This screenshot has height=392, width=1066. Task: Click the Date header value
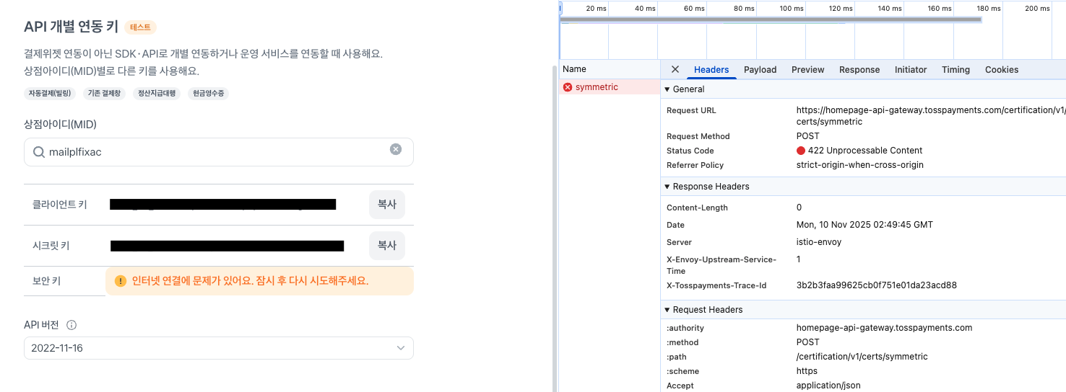(864, 225)
